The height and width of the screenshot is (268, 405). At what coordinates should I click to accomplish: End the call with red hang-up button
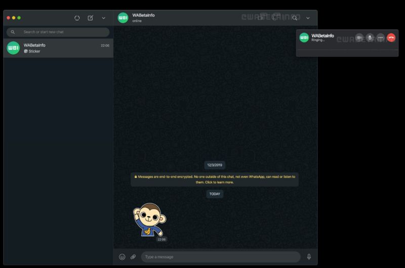pyautogui.click(x=391, y=37)
